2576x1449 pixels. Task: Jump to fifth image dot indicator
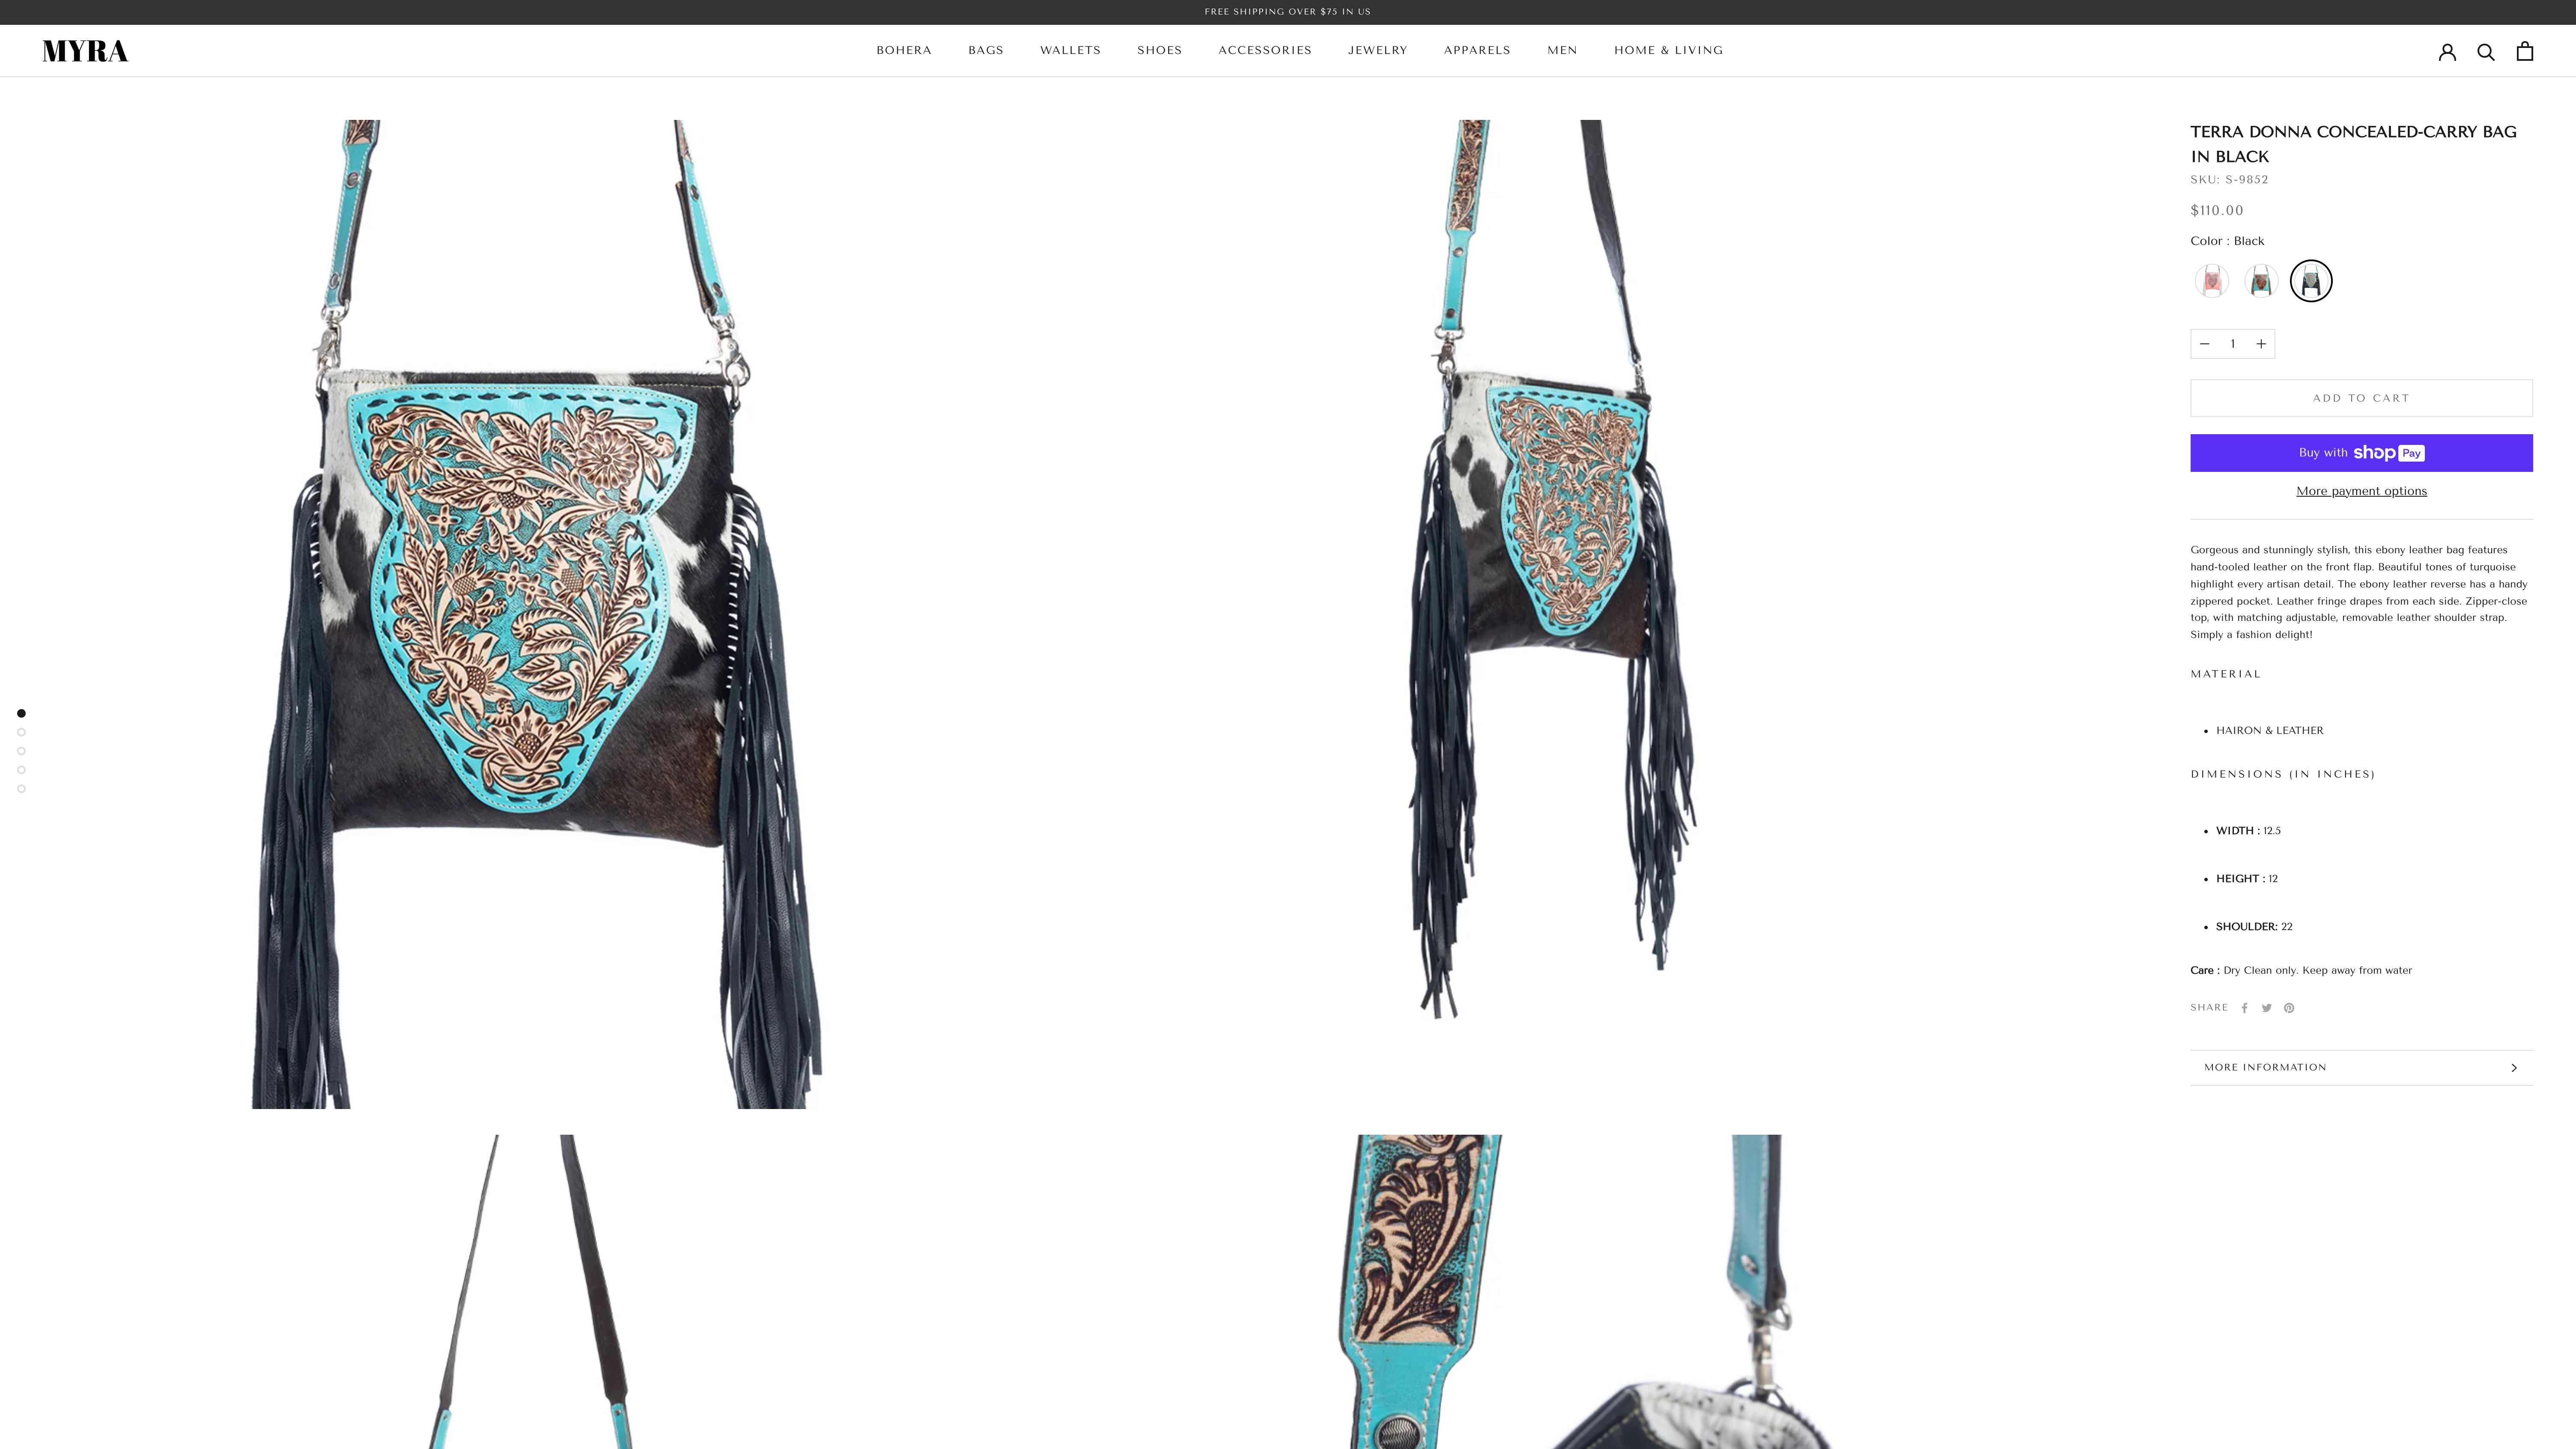[x=21, y=789]
